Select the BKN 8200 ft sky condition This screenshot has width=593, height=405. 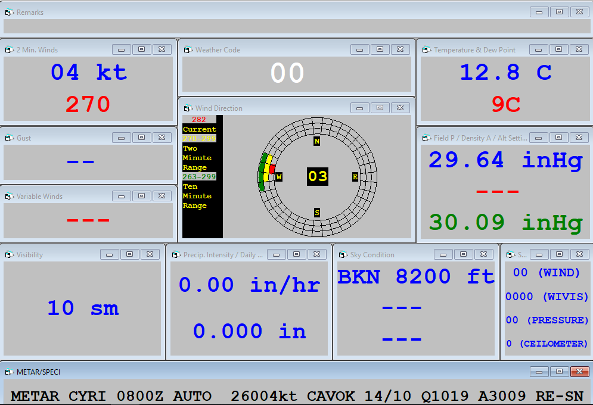point(415,276)
